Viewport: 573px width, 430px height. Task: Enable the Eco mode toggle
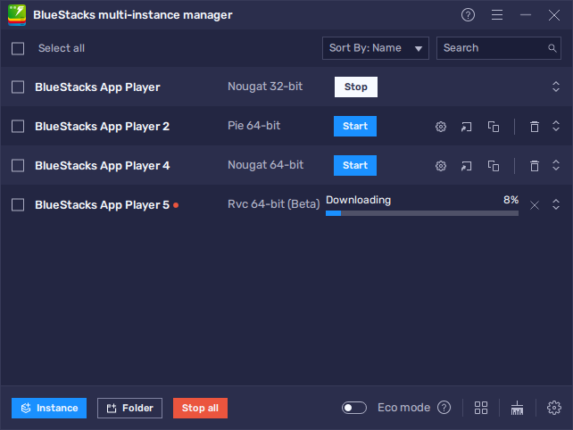(354, 408)
